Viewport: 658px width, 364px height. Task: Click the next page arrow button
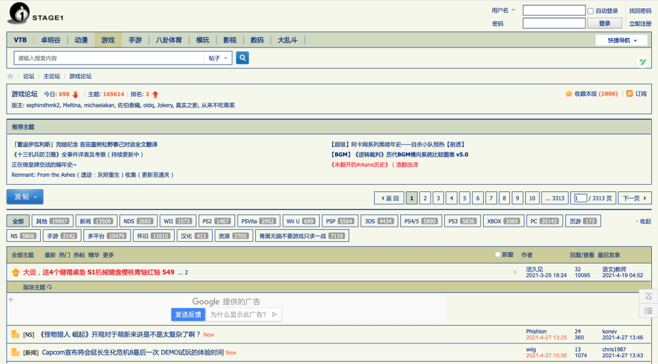tap(634, 198)
